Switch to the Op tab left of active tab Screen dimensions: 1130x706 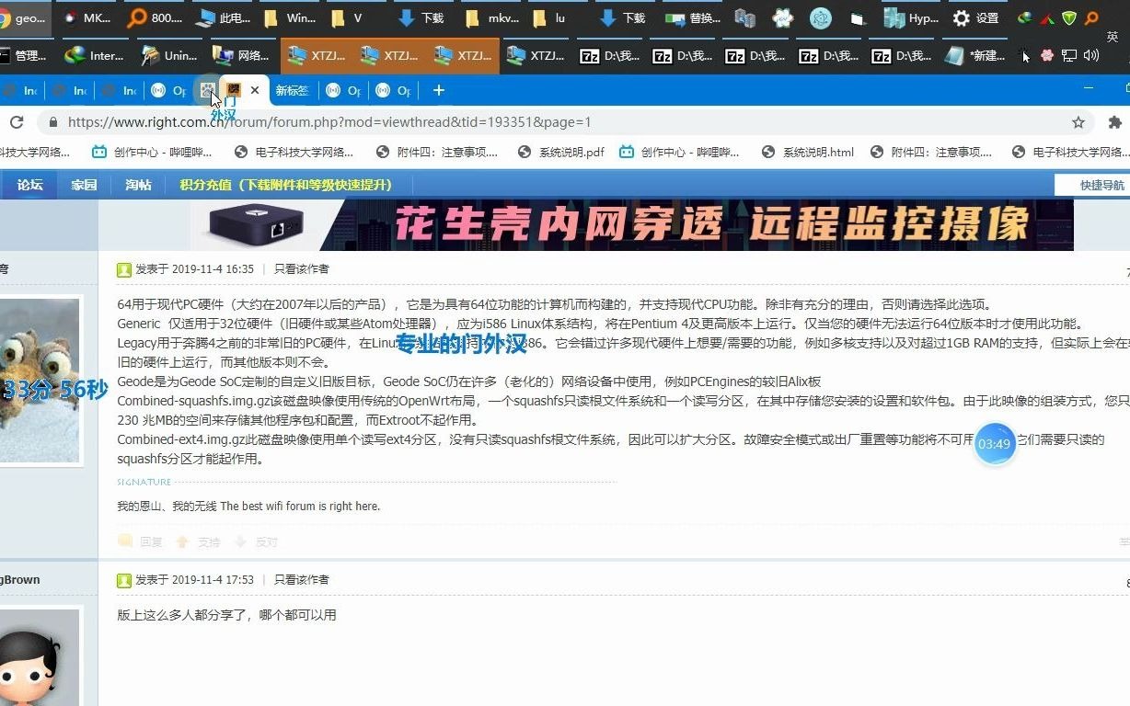(x=167, y=90)
